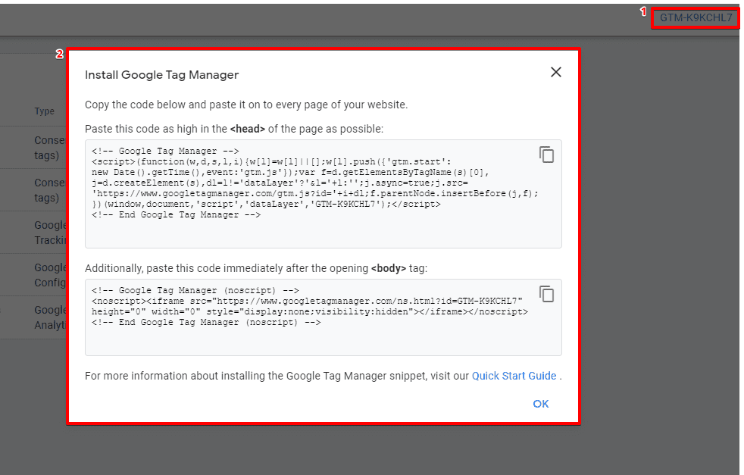
Task: Copy the head snippet code
Action: pos(546,154)
